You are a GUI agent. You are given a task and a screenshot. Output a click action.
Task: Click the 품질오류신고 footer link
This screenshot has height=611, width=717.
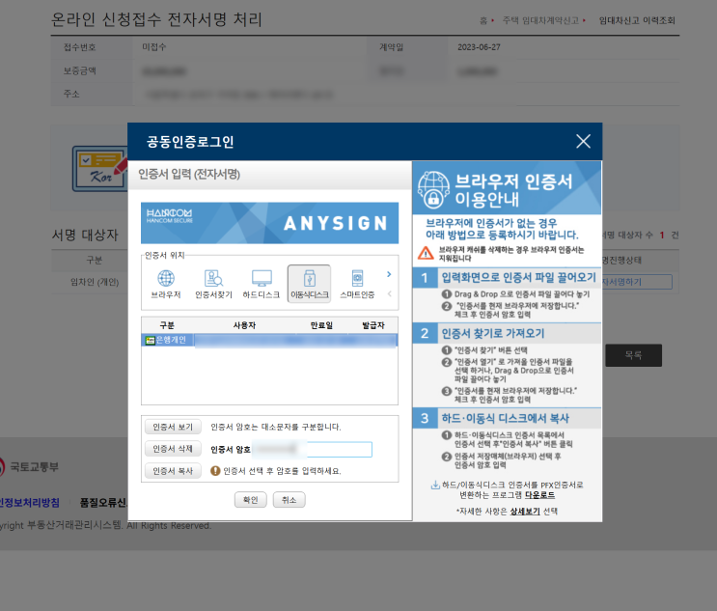click(103, 503)
